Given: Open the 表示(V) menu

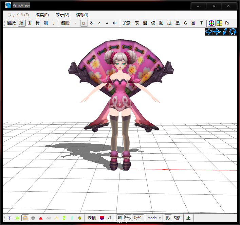Looking at the screenshot, I should [x=62, y=15].
